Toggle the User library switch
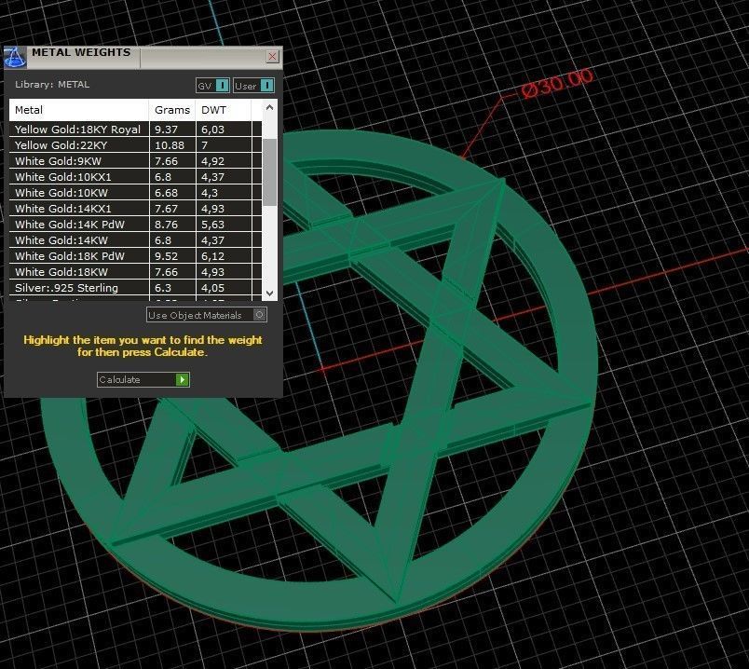The height and width of the screenshot is (669, 749). point(253,86)
